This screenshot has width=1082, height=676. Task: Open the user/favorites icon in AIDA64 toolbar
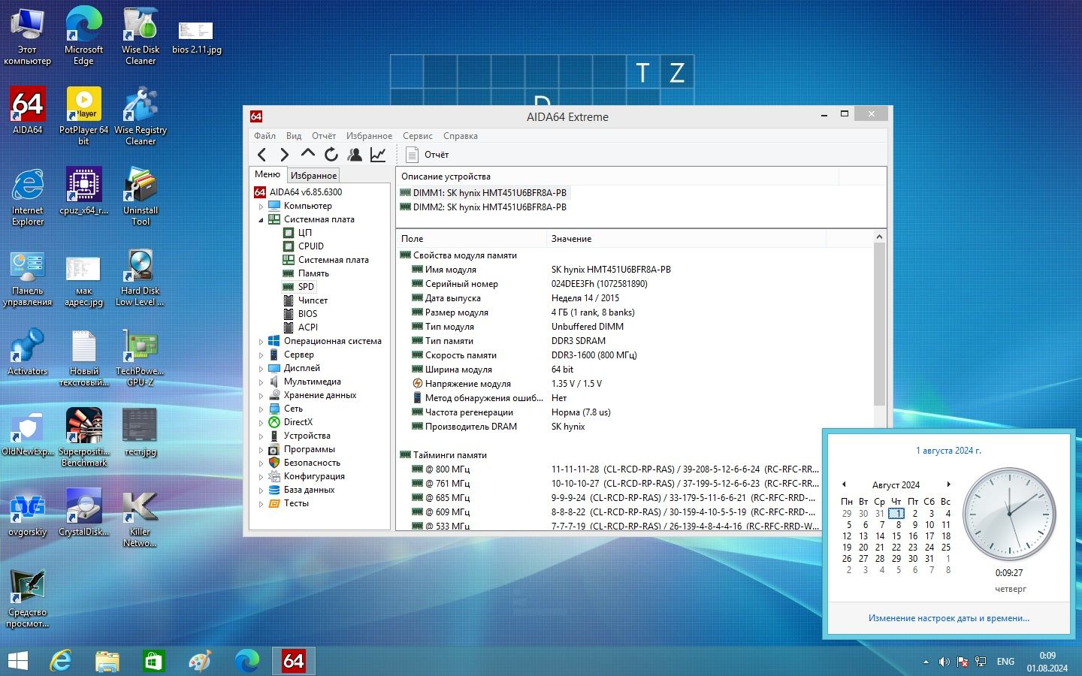point(355,155)
